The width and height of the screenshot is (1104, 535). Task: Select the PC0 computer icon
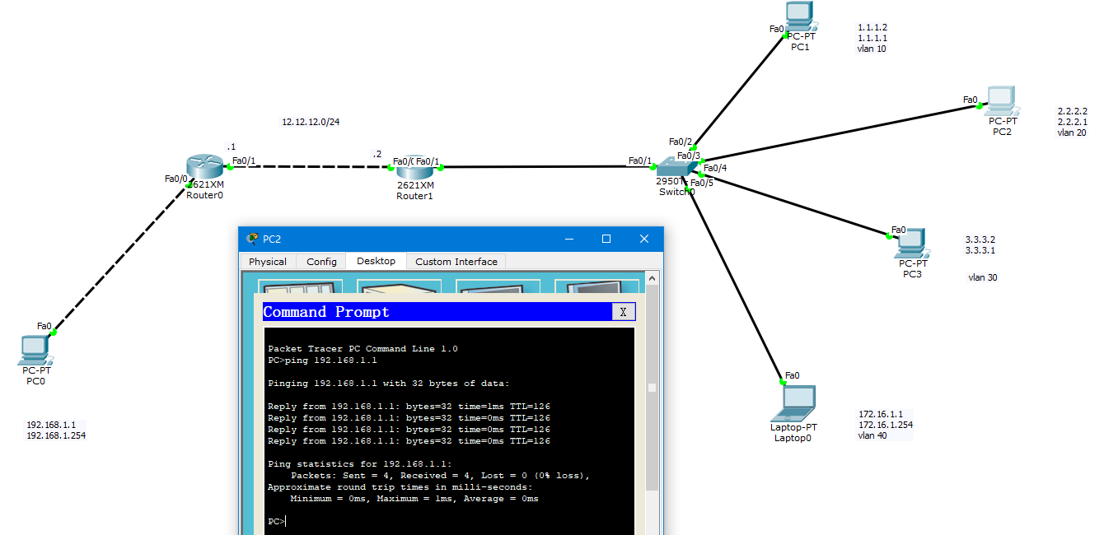[x=35, y=350]
